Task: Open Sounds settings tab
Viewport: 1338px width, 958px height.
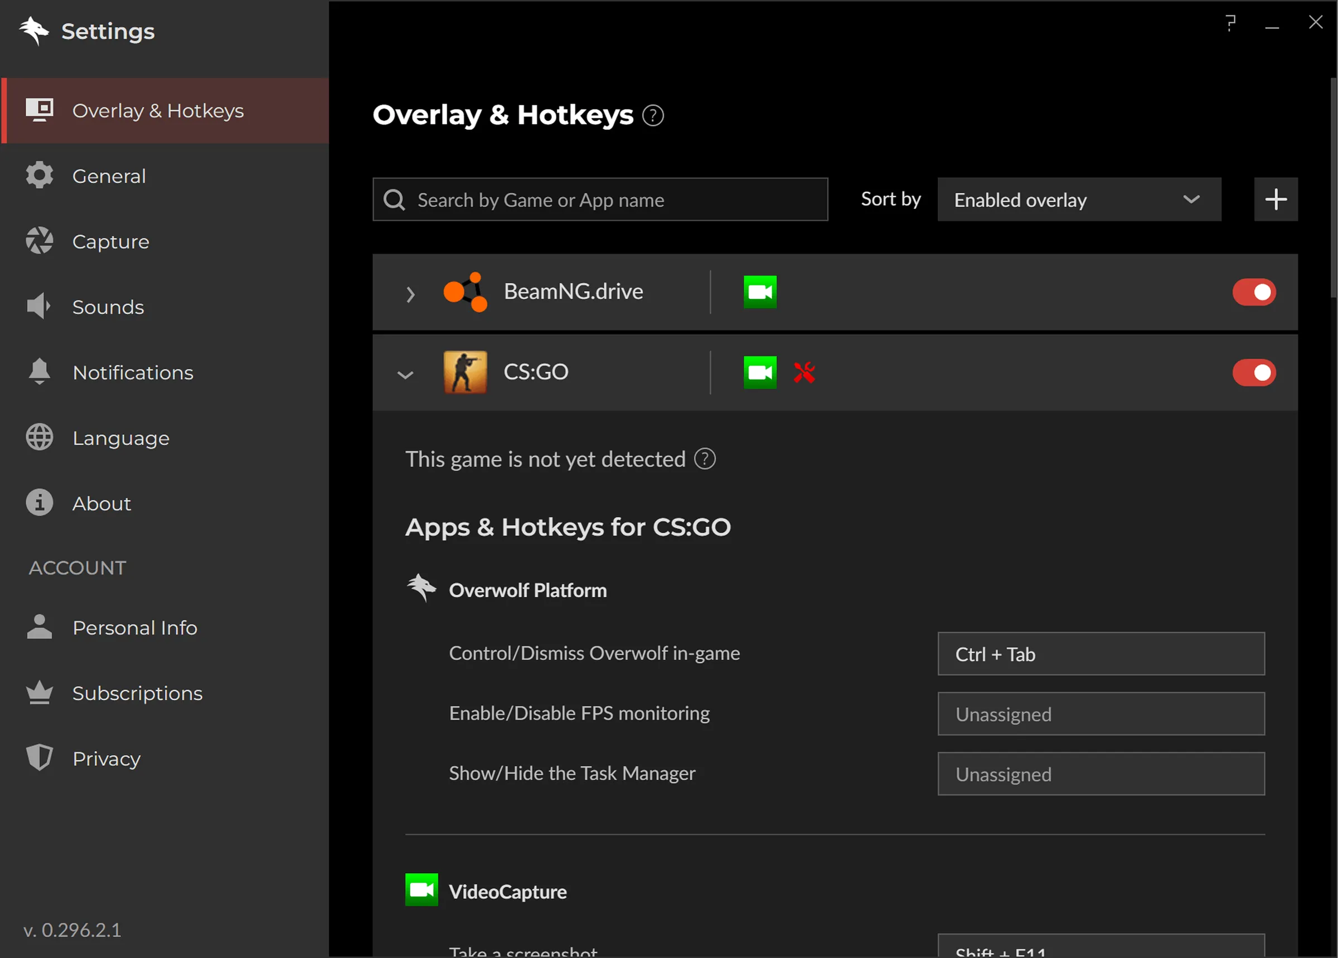Action: [x=165, y=307]
